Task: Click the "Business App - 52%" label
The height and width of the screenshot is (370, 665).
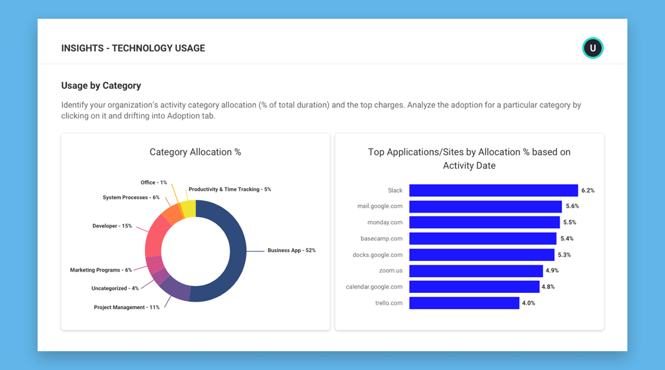Action: pyautogui.click(x=291, y=250)
